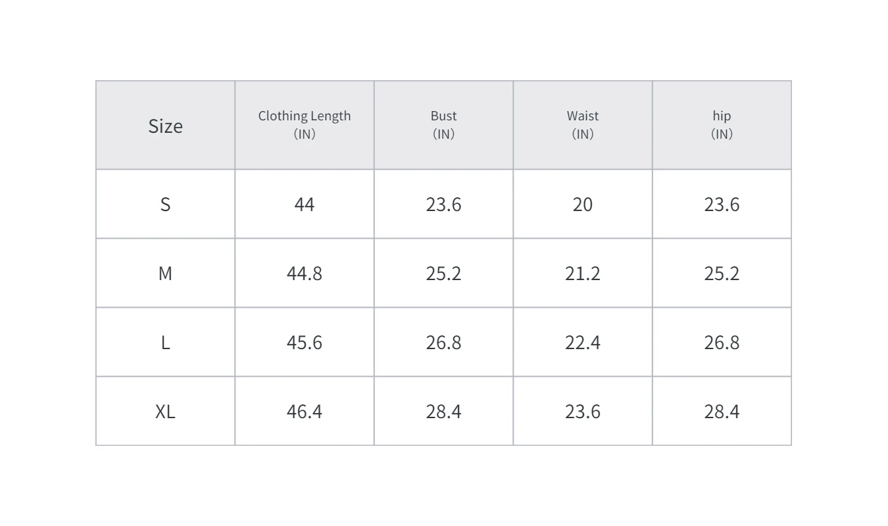
Task: Click the bust value for size S
Action: pyautogui.click(x=443, y=204)
